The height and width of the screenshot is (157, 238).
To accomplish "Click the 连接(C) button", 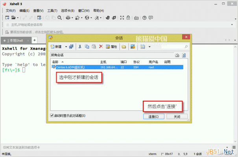I will pyautogui.click(x=153, y=116).
